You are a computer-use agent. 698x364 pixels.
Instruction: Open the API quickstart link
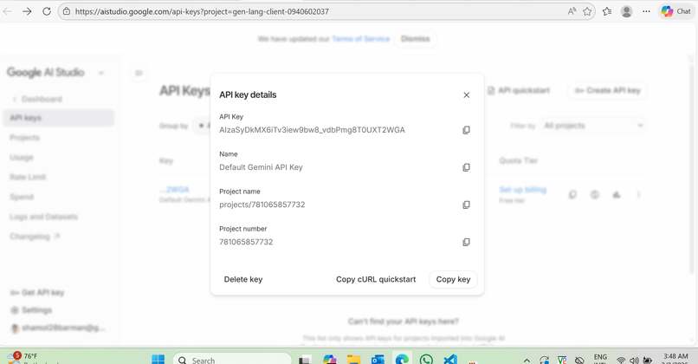519,90
